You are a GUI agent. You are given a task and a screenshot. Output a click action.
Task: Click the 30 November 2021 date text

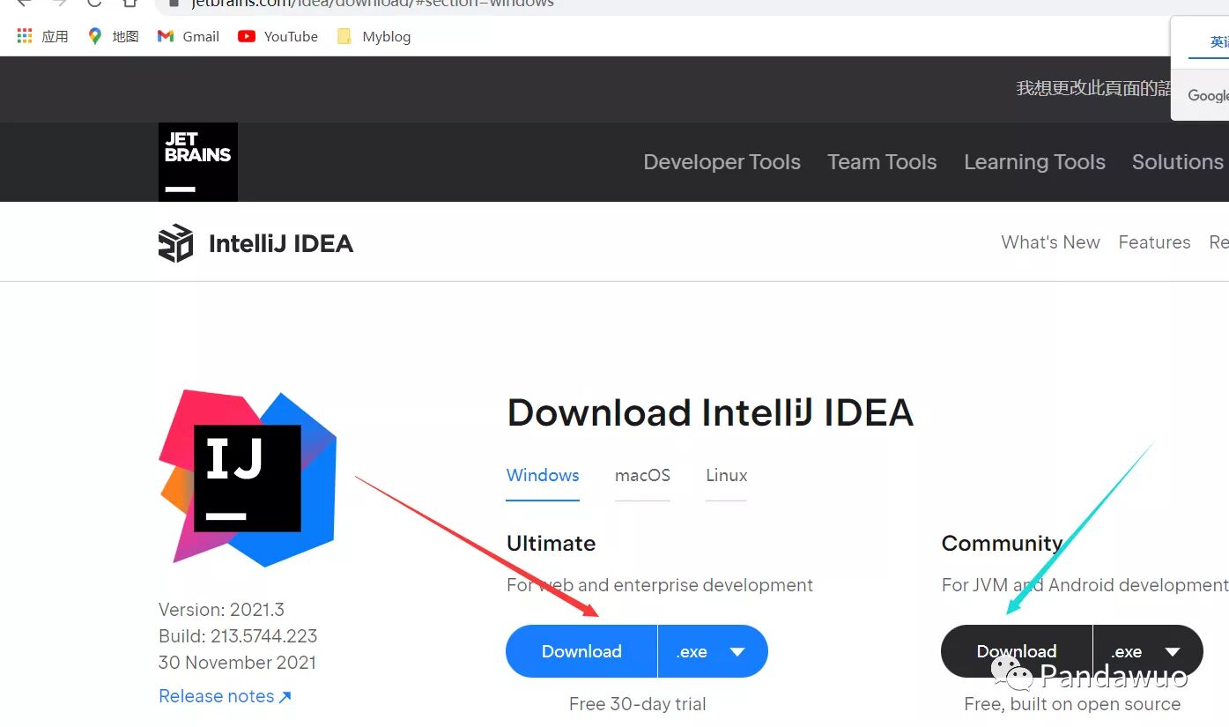click(237, 663)
